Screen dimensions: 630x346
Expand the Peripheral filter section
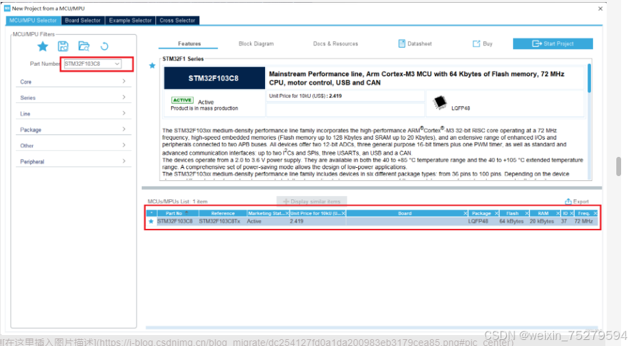pos(73,162)
